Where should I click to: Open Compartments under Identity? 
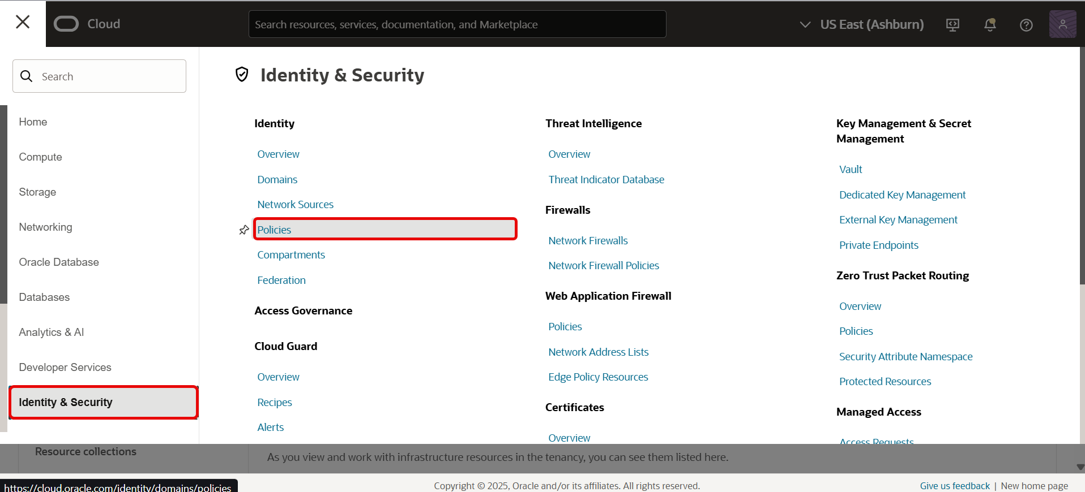[x=291, y=255]
